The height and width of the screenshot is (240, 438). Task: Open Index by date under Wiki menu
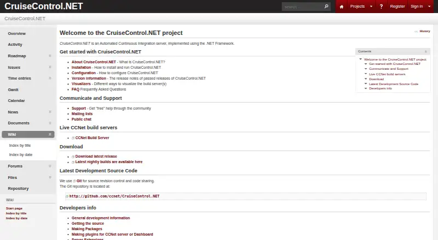pos(21,154)
